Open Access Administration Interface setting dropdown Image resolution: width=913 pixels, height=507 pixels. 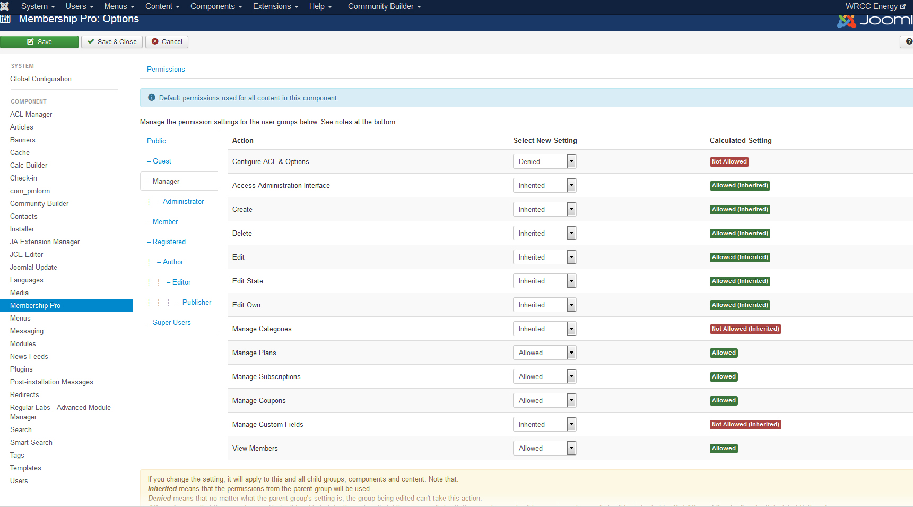point(544,185)
